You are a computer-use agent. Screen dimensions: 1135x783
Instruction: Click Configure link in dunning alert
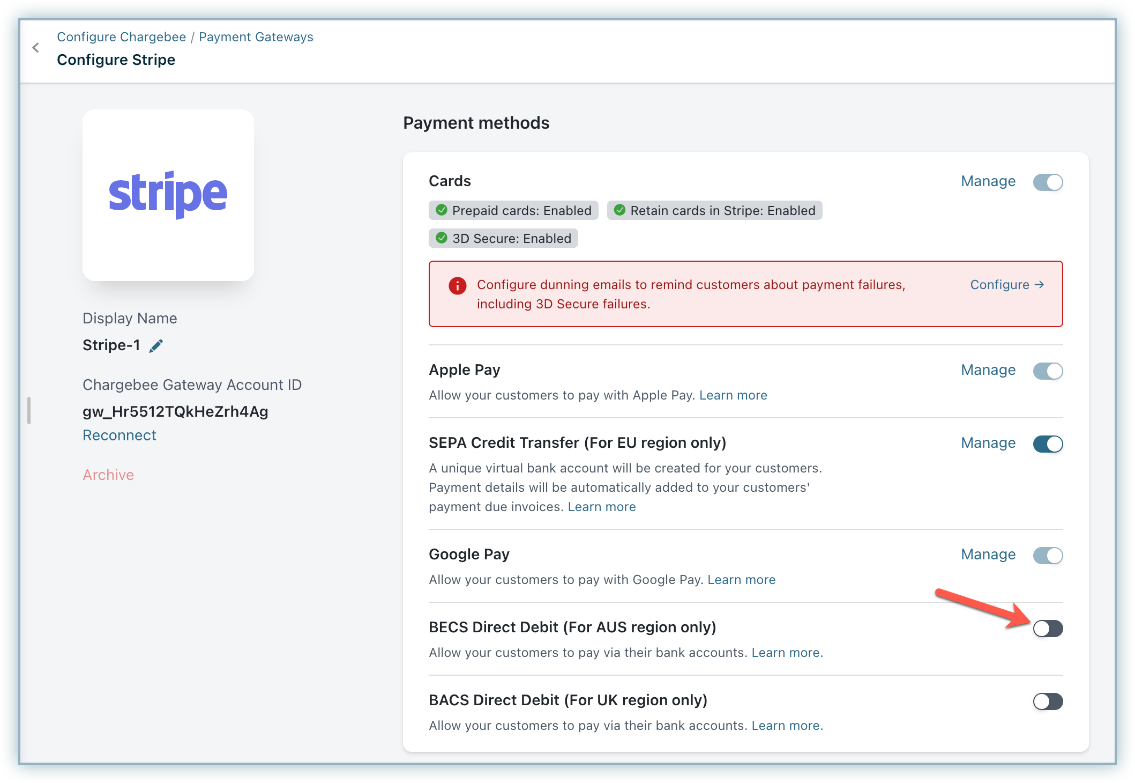click(1006, 285)
